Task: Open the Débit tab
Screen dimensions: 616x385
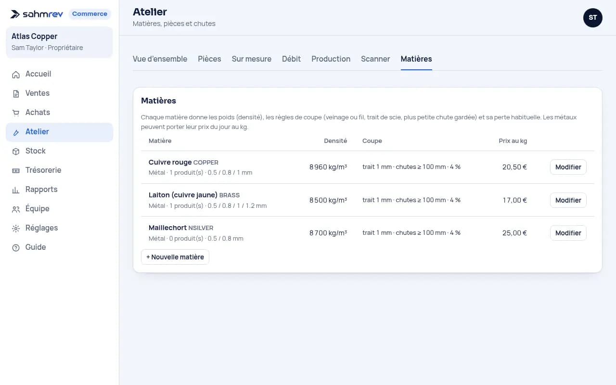Action: click(x=291, y=59)
